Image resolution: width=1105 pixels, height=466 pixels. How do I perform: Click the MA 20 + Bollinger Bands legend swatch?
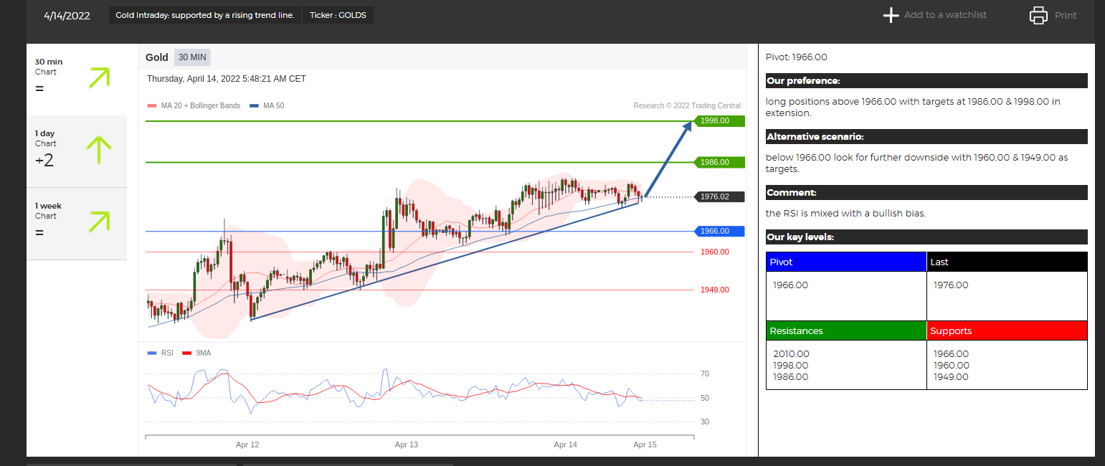(151, 106)
